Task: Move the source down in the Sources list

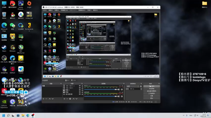Action: [76, 99]
